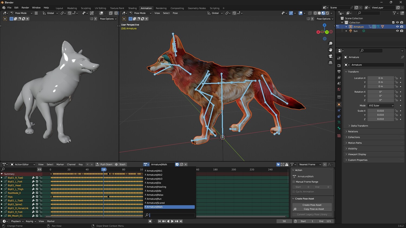Image resolution: width=406 pixels, height=228 pixels.
Task: Play the animation forward
Action: point(172,221)
